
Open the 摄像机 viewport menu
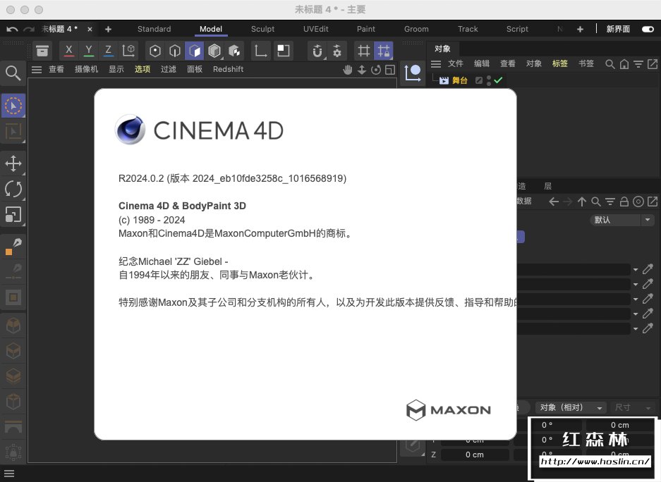point(87,69)
